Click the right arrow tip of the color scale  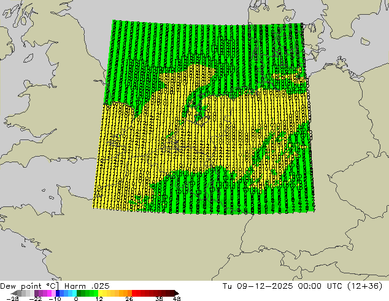tap(177, 293)
